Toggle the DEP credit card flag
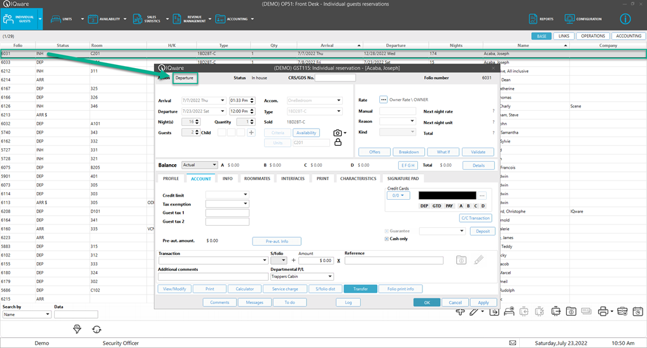Viewport: 647px width, 348px height. (x=424, y=206)
